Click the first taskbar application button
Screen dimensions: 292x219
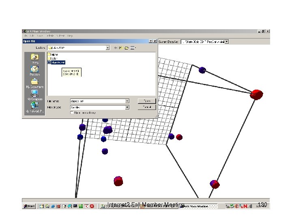pyautogui.click(x=119, y=206)
